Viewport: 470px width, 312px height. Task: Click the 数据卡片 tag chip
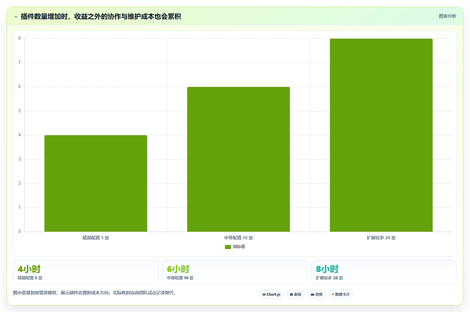[341, 294]
